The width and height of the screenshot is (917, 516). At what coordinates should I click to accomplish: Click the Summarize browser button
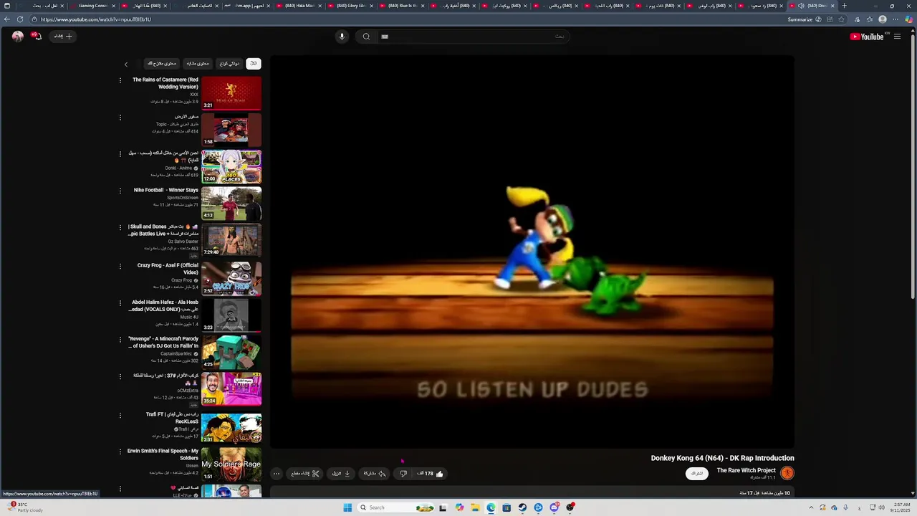click(804, 19)
